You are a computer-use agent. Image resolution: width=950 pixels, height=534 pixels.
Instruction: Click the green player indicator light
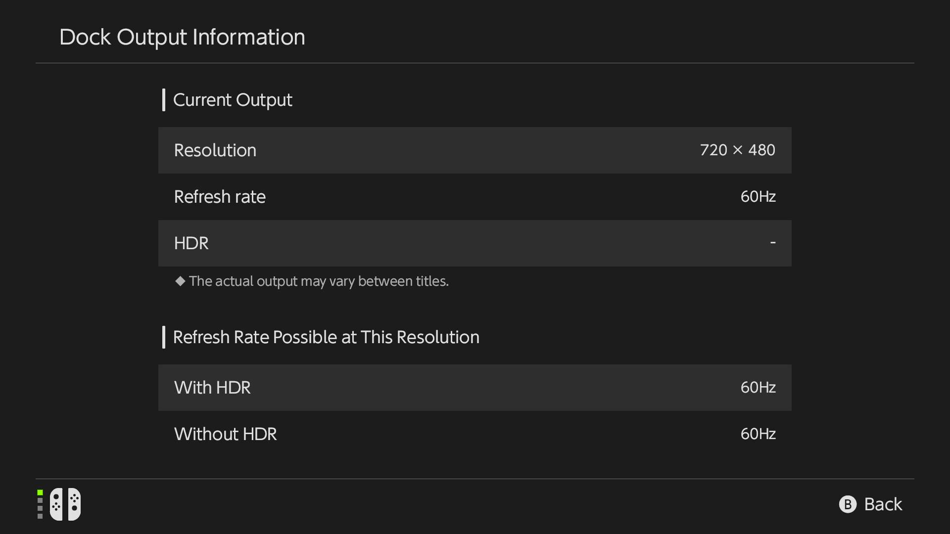(40, 492)
